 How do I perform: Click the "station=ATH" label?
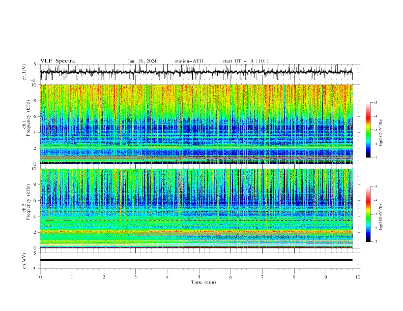click(x=189, y=61)
